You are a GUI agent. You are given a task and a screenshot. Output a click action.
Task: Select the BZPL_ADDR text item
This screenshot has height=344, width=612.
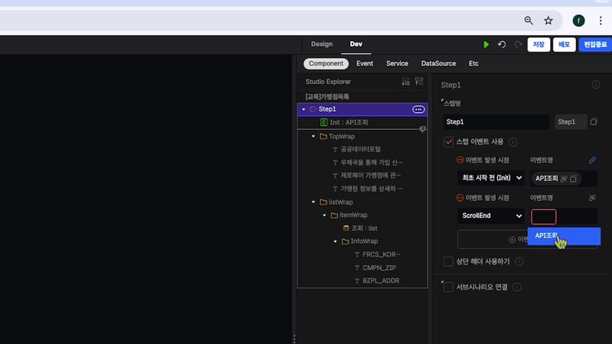pos(380,281)
